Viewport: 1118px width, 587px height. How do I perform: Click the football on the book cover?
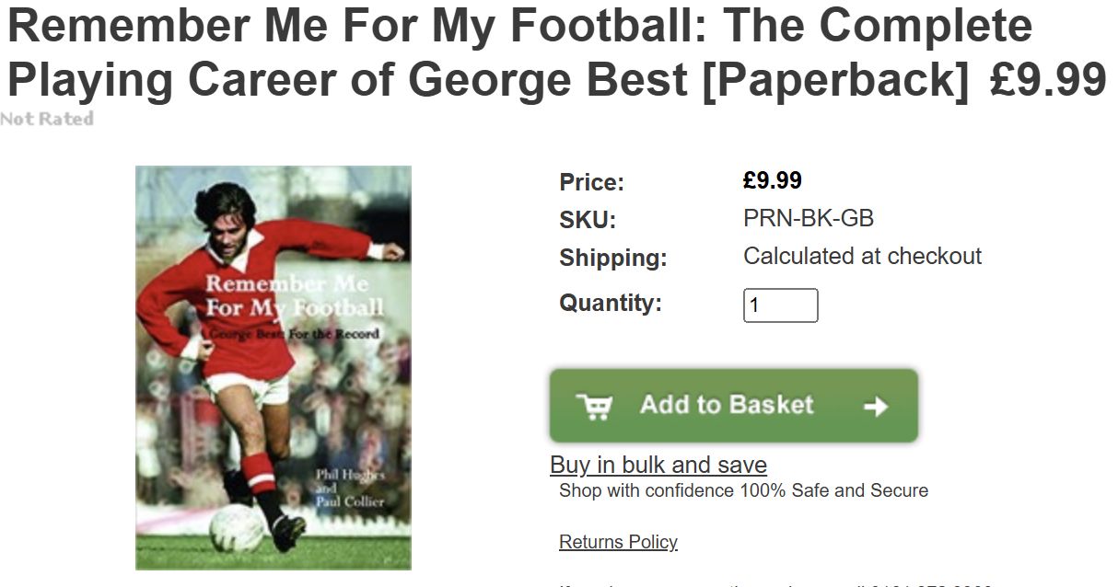coord(236,529)
